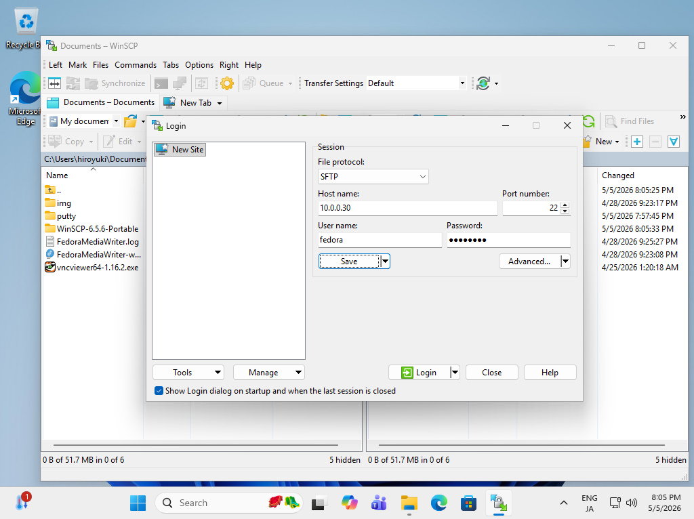The height and width of the screenshot is (519, 694).
Task: Open Microsoft Edge desktop shortcut
Action: [x=25, y=98]
